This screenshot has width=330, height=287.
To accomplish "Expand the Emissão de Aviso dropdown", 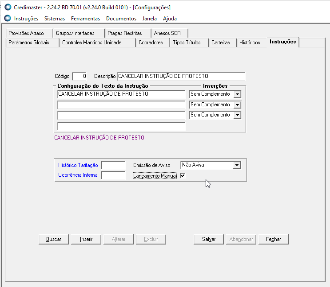I will pyautogui.click(x=237, y=165).
